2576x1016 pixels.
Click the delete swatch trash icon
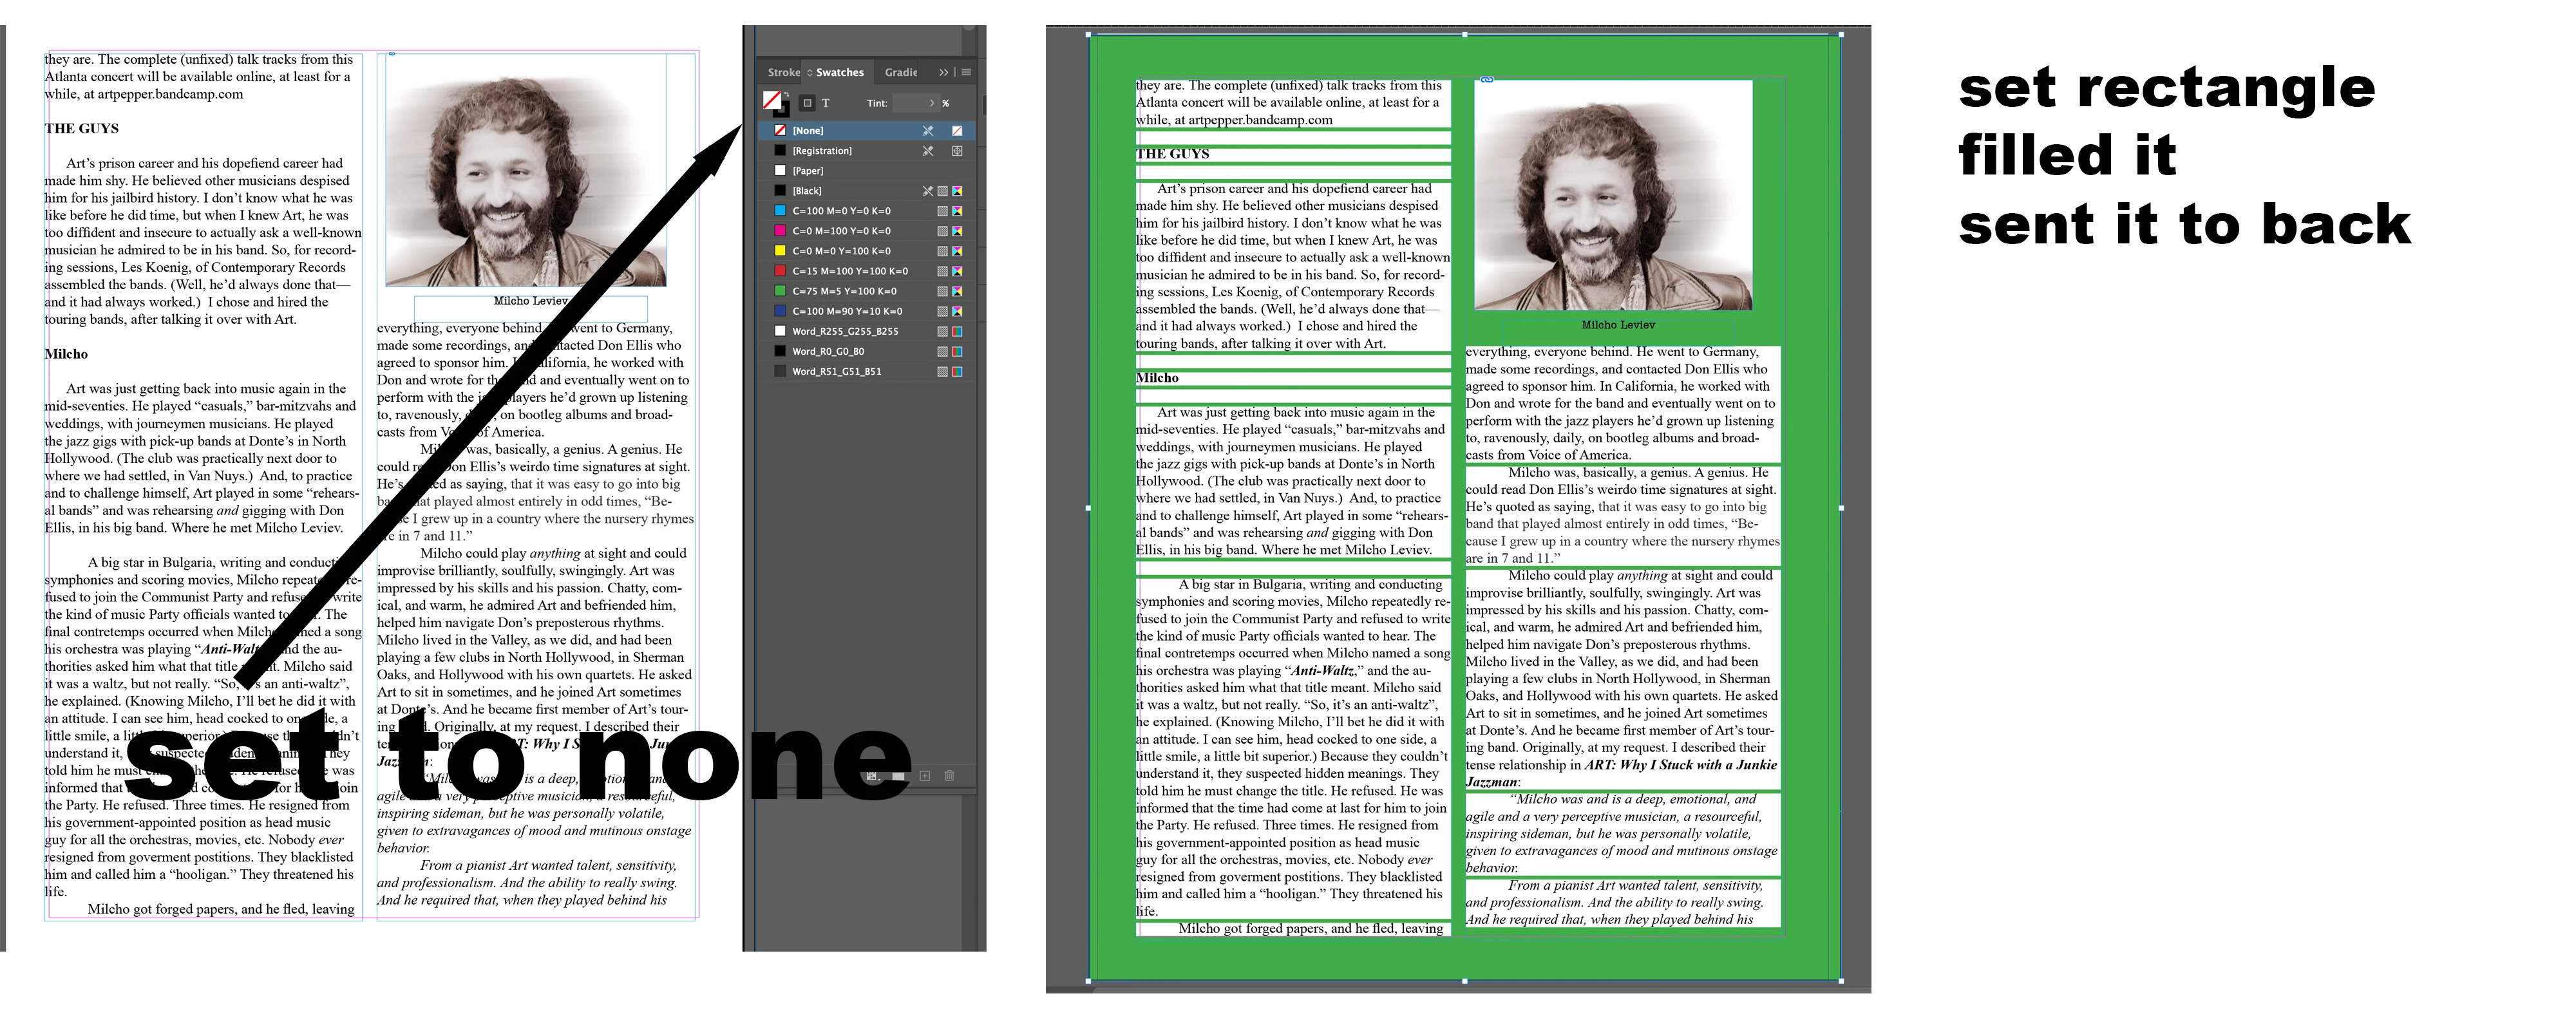coord(950,776)
